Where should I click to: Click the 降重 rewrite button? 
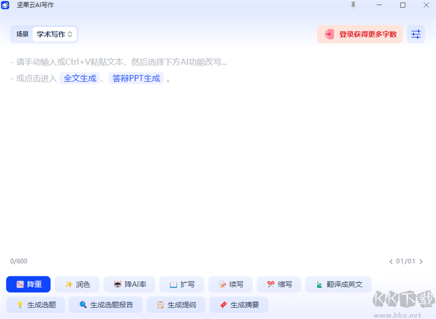click(x=28, y=284)
